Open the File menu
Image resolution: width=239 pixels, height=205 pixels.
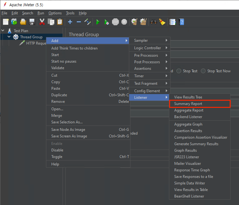point(4,13)
